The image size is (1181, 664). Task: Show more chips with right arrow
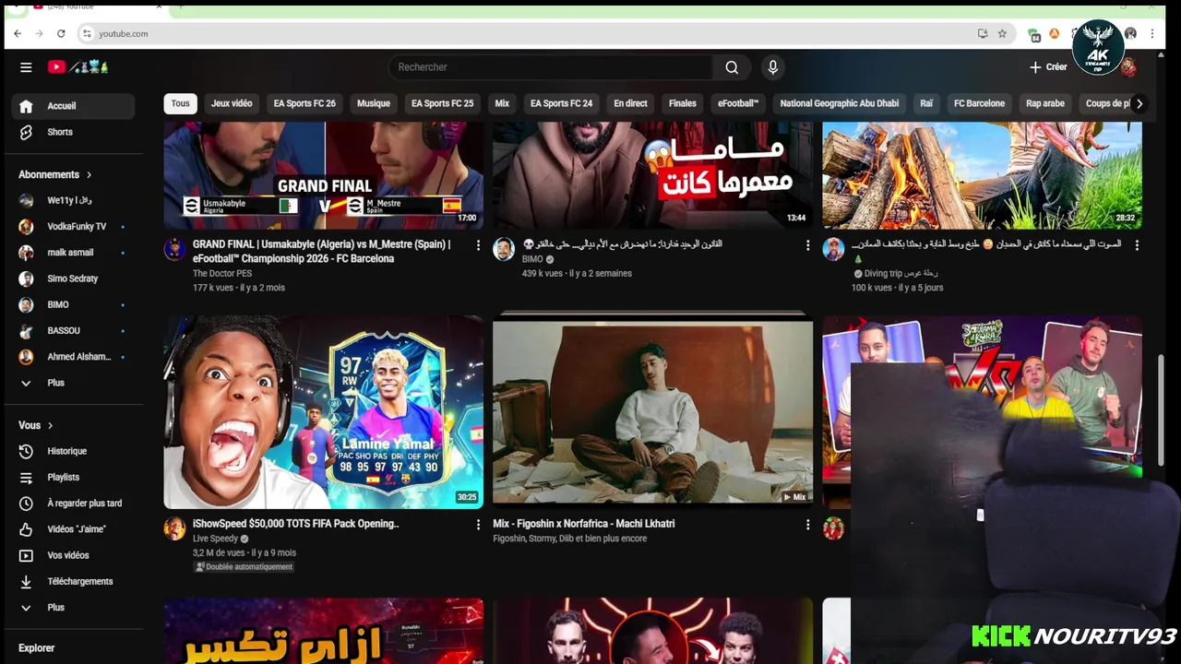coord(1139,103)
